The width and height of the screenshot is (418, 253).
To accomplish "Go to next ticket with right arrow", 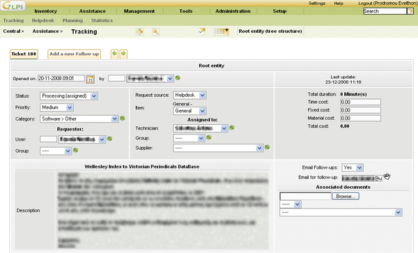I will (x=123, y=54).
